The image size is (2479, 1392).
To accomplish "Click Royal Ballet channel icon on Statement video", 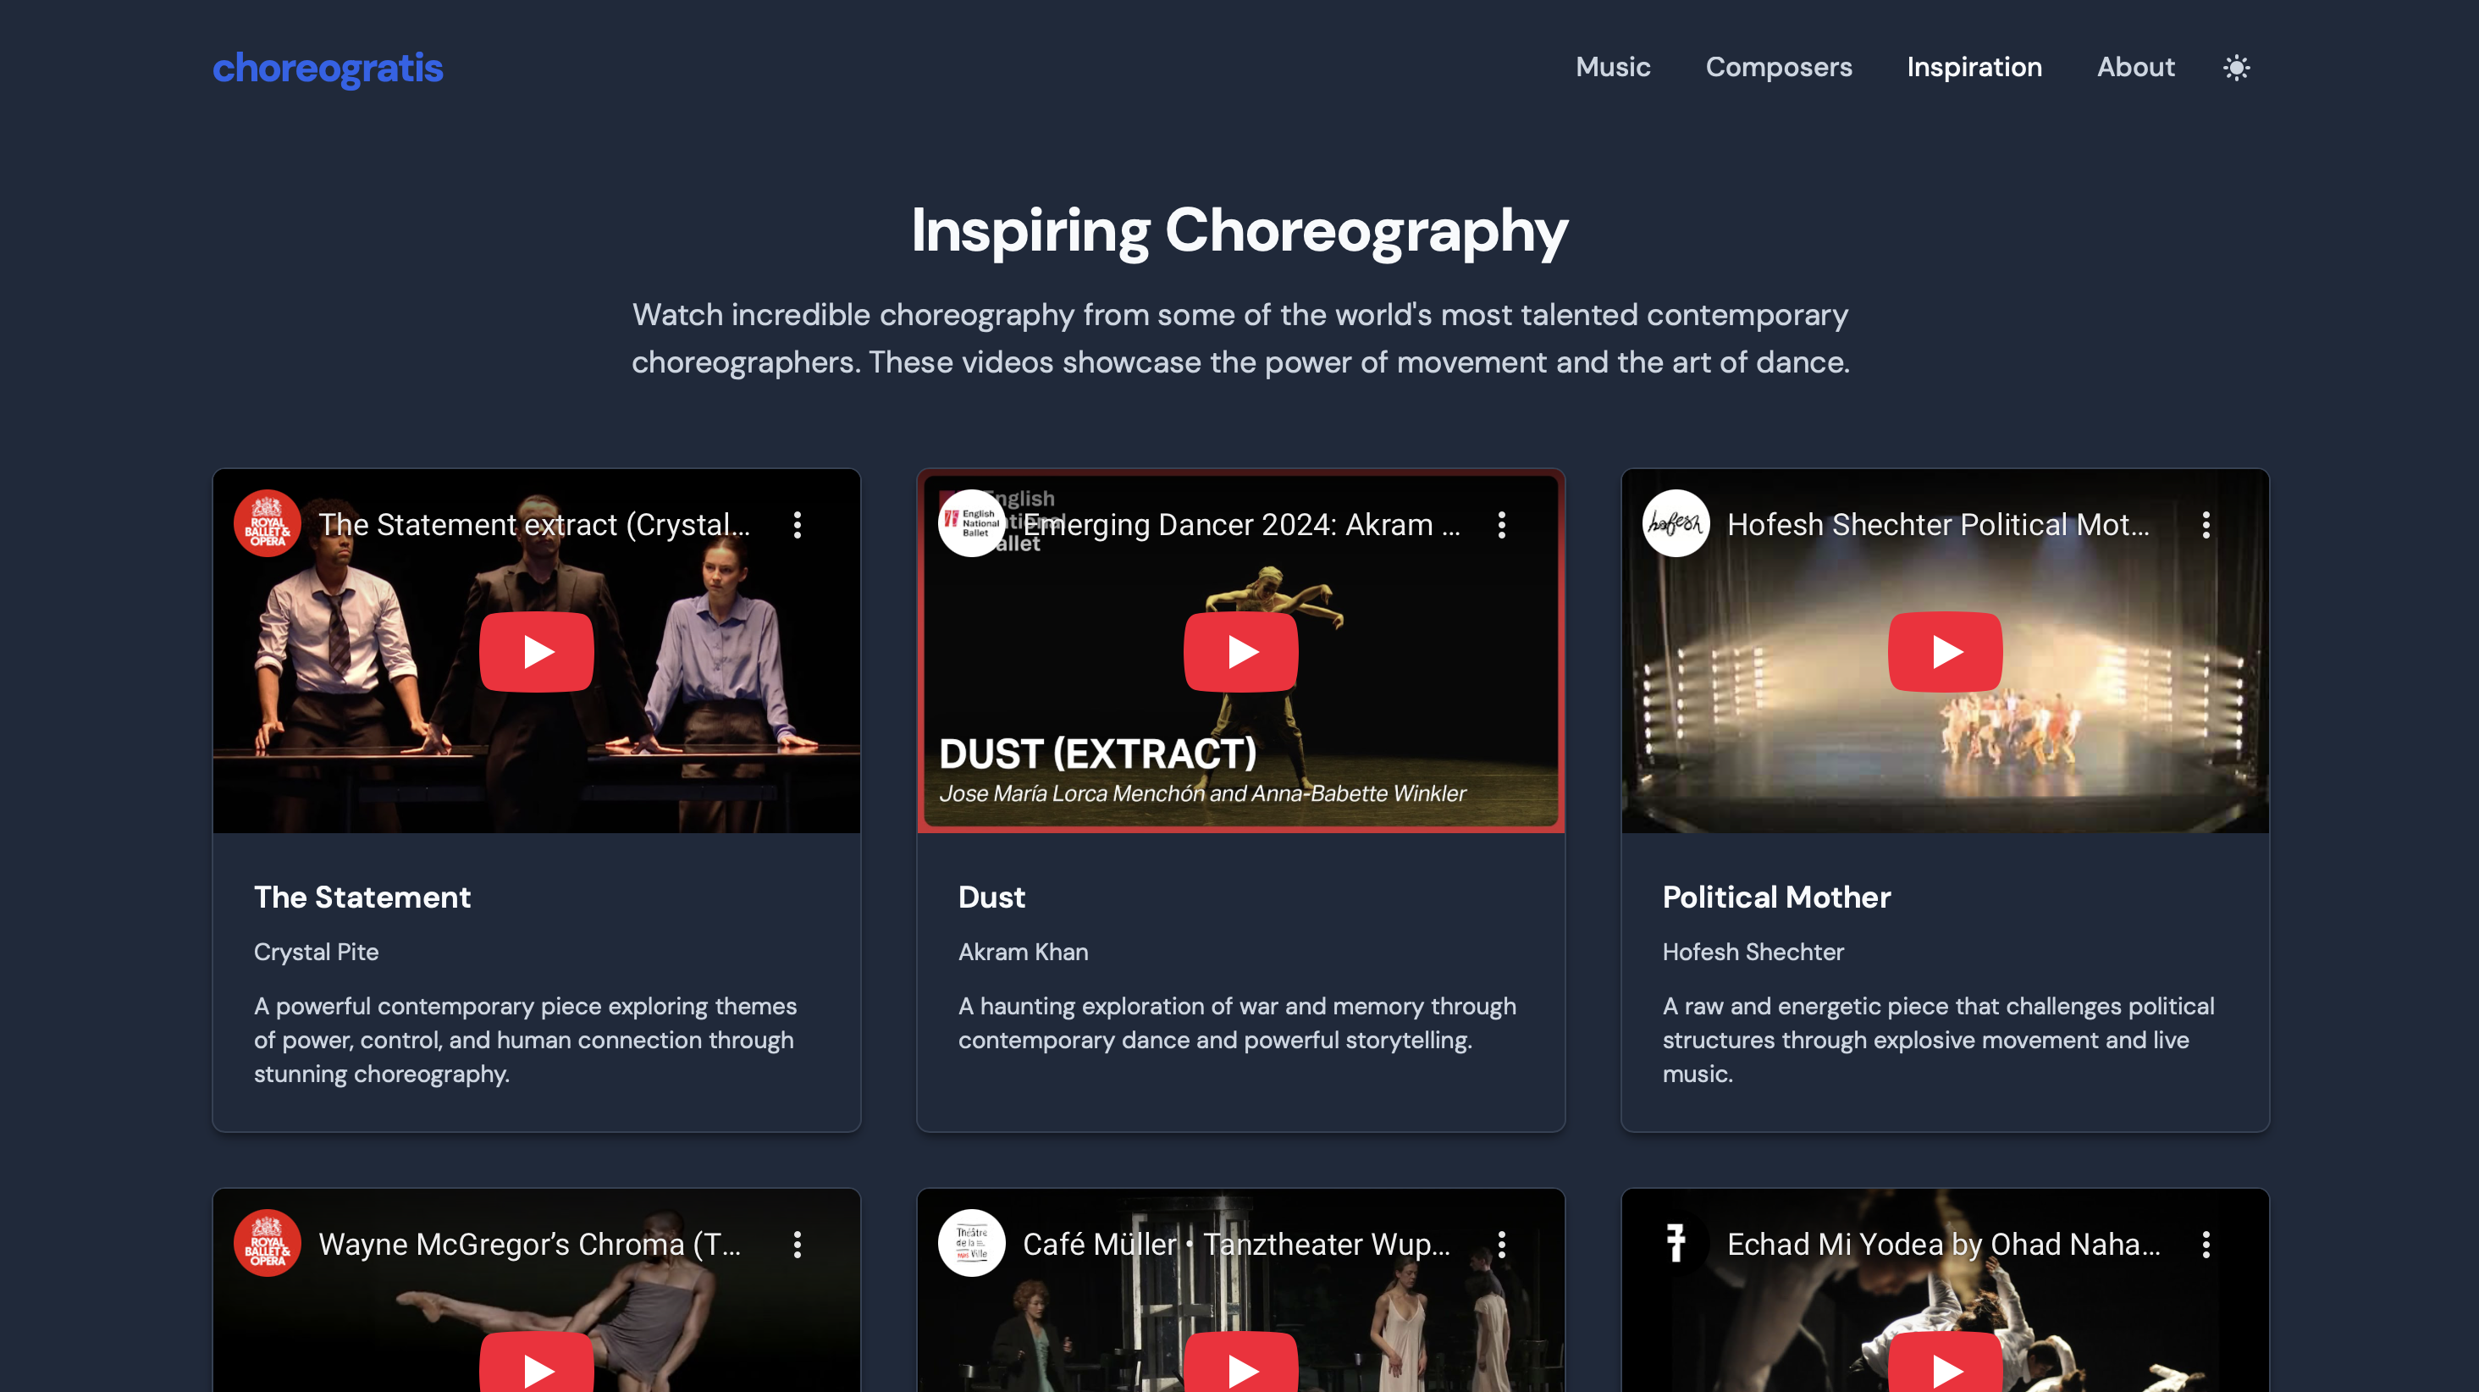I will (268, 523).
